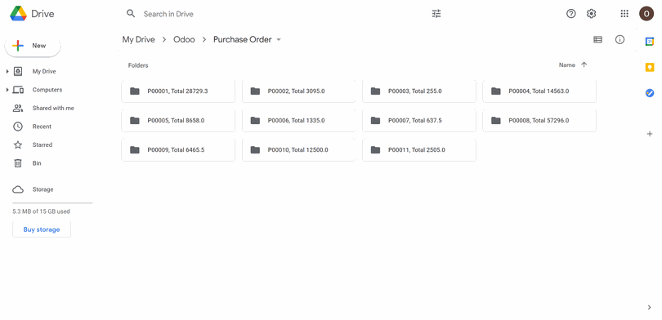Open Shared with me section
The height and width of the screenshot is (320, 662).
53,109
